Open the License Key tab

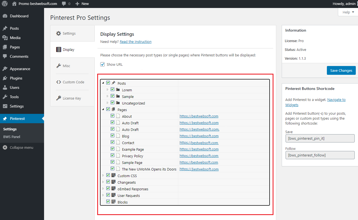[x=72, y=98]
